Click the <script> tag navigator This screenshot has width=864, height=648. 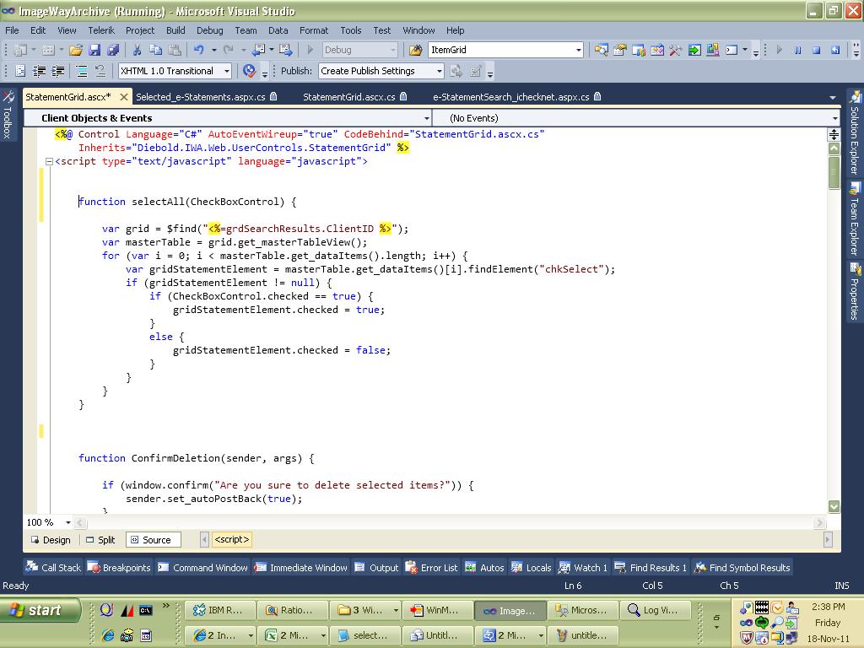click(x=232, y=539)
